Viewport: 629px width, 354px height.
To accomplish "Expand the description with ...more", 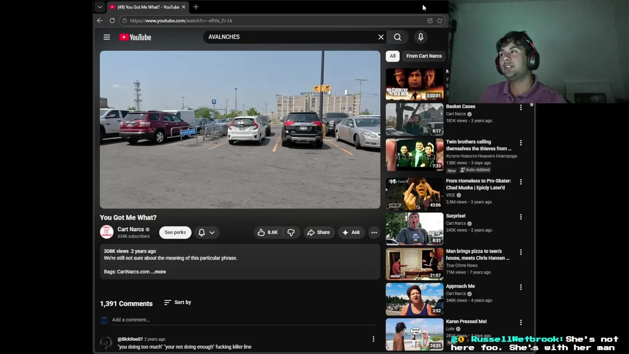I will [x=158, y=272].
